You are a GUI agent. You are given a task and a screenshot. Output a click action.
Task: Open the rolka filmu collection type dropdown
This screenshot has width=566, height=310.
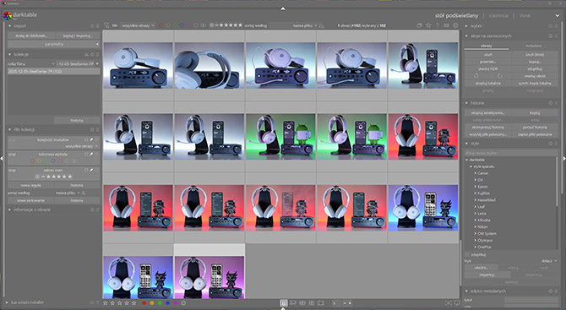[x=31, y=64]
